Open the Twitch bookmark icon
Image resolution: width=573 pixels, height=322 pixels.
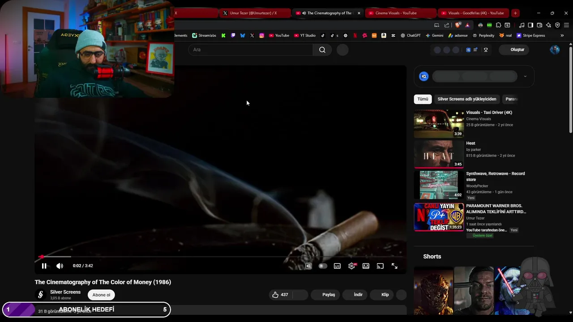233,35
